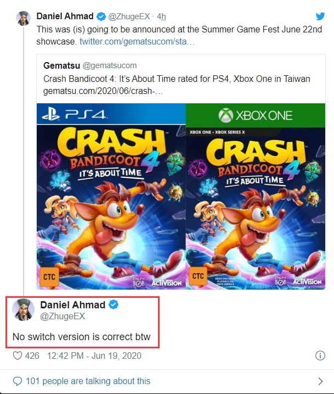This screenshot has width=334, height=394.
Task: Click the @ZhugeEX handle at the top
Action: pyautogui.click(x=129, y=16)
